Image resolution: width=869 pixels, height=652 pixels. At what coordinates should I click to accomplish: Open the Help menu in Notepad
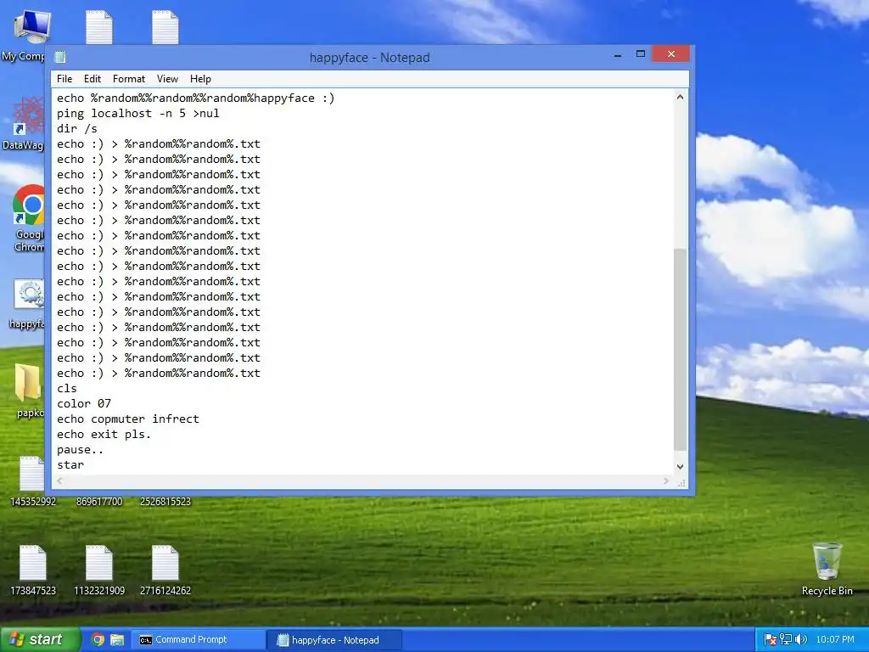click(x=200, y=79)
